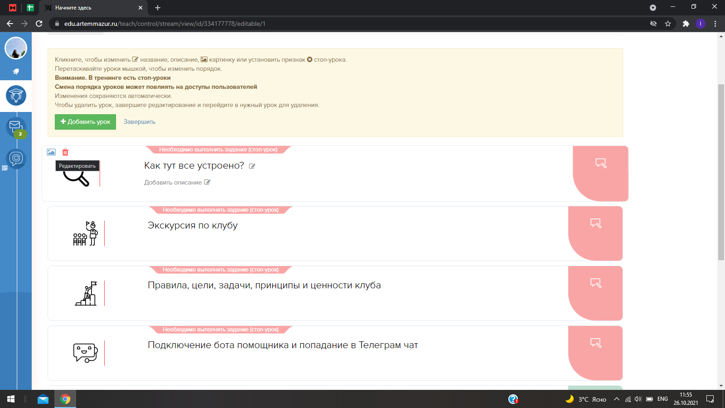Open Windows Start menu

click(x=11, y=399)
